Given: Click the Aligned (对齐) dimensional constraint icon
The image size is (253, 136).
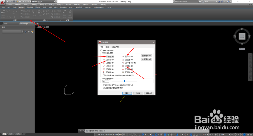Looking at the screenshot, I should tap(40, 12).
